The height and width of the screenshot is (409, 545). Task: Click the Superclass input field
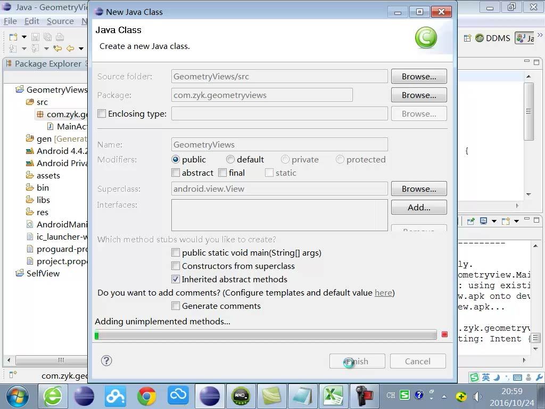click(x=279, y=189)
